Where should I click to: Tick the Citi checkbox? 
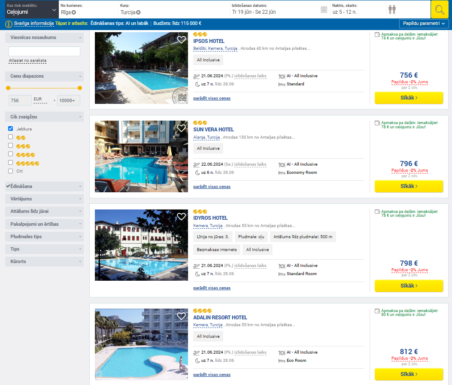coord(11,171)
